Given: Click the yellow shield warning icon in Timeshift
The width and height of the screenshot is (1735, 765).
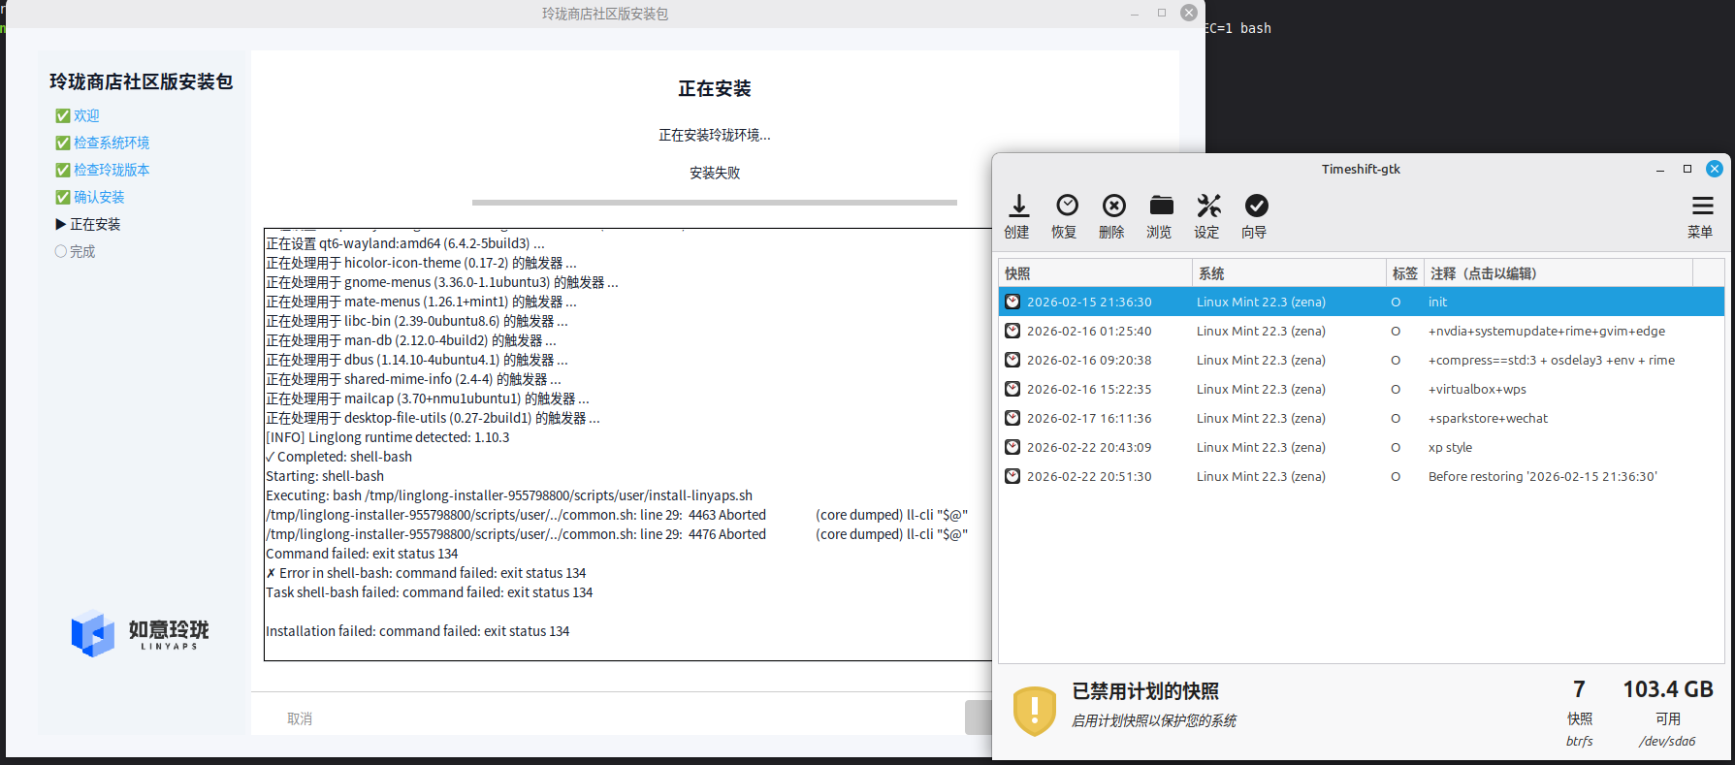Looking at the screenshot, I should 1035,711.
